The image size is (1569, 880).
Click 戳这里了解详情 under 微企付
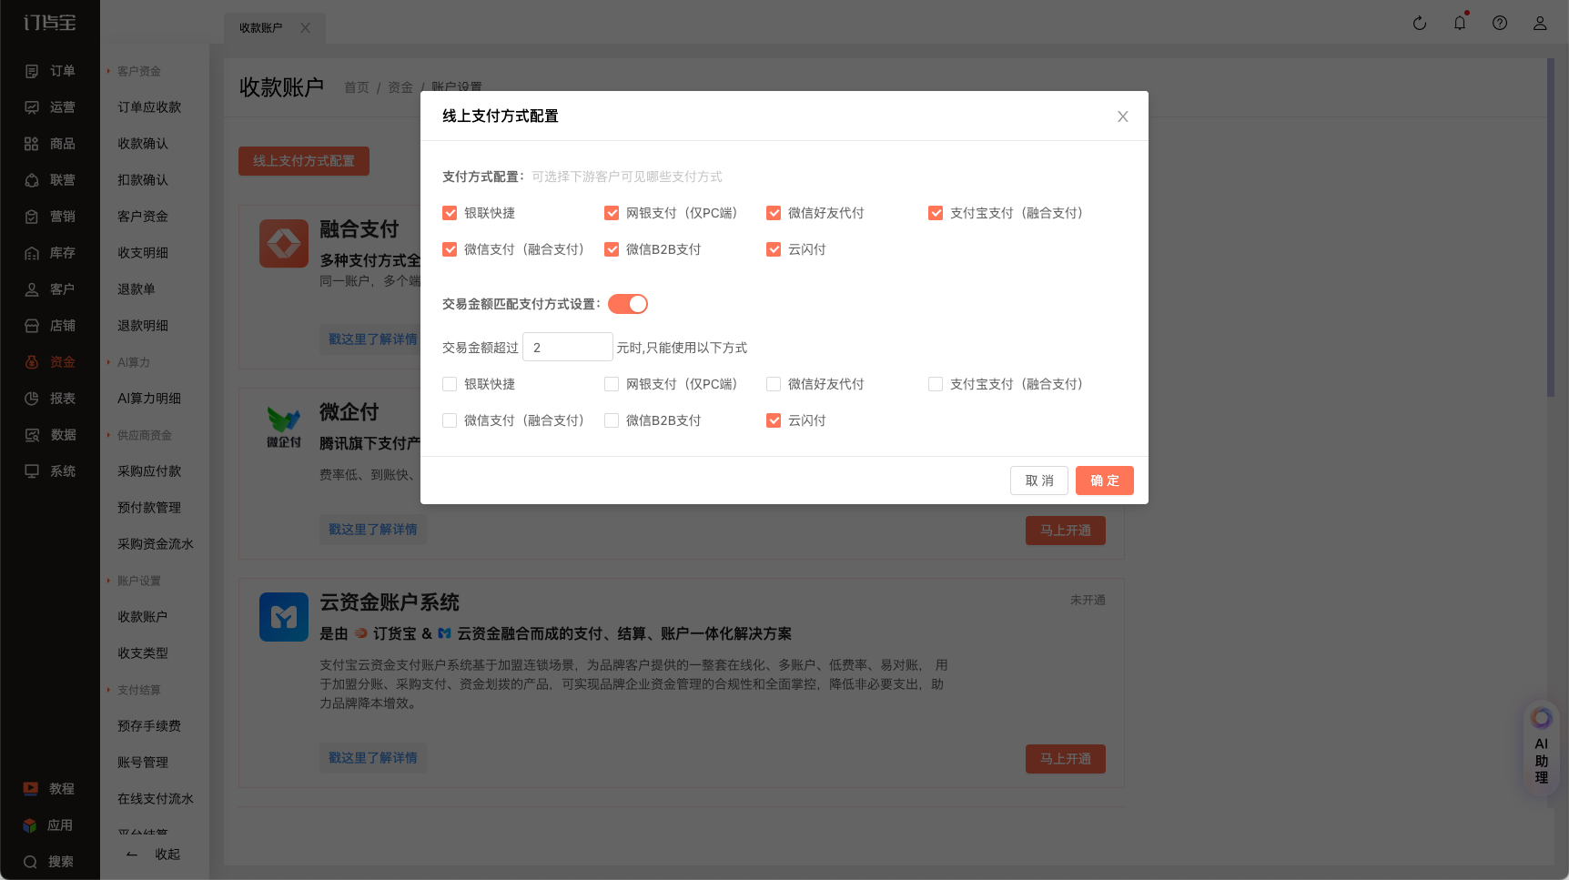(373, 530)
